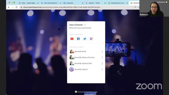Click the lock icon in address bar
Image resolution: width=169 pixels, height=95 pixels.
tap(21, 7)
